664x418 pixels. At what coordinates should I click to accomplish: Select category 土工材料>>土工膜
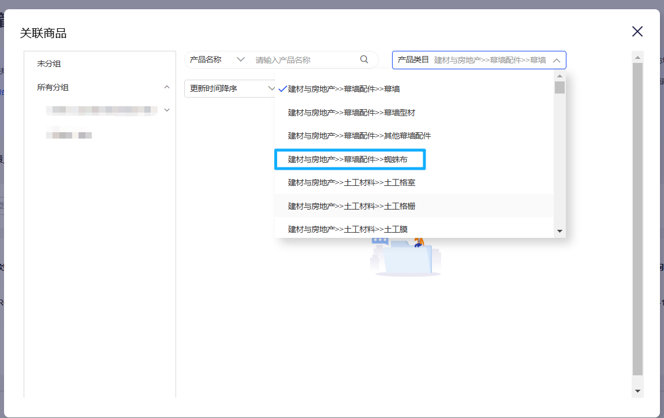[x=347, y=229]
